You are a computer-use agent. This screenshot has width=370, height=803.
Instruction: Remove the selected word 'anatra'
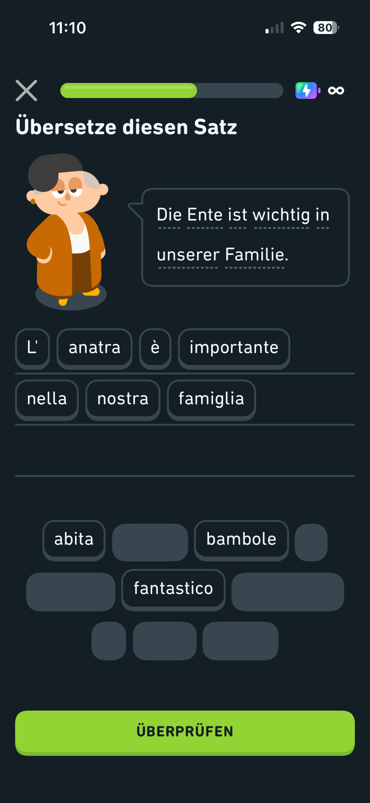pos(94,348)
